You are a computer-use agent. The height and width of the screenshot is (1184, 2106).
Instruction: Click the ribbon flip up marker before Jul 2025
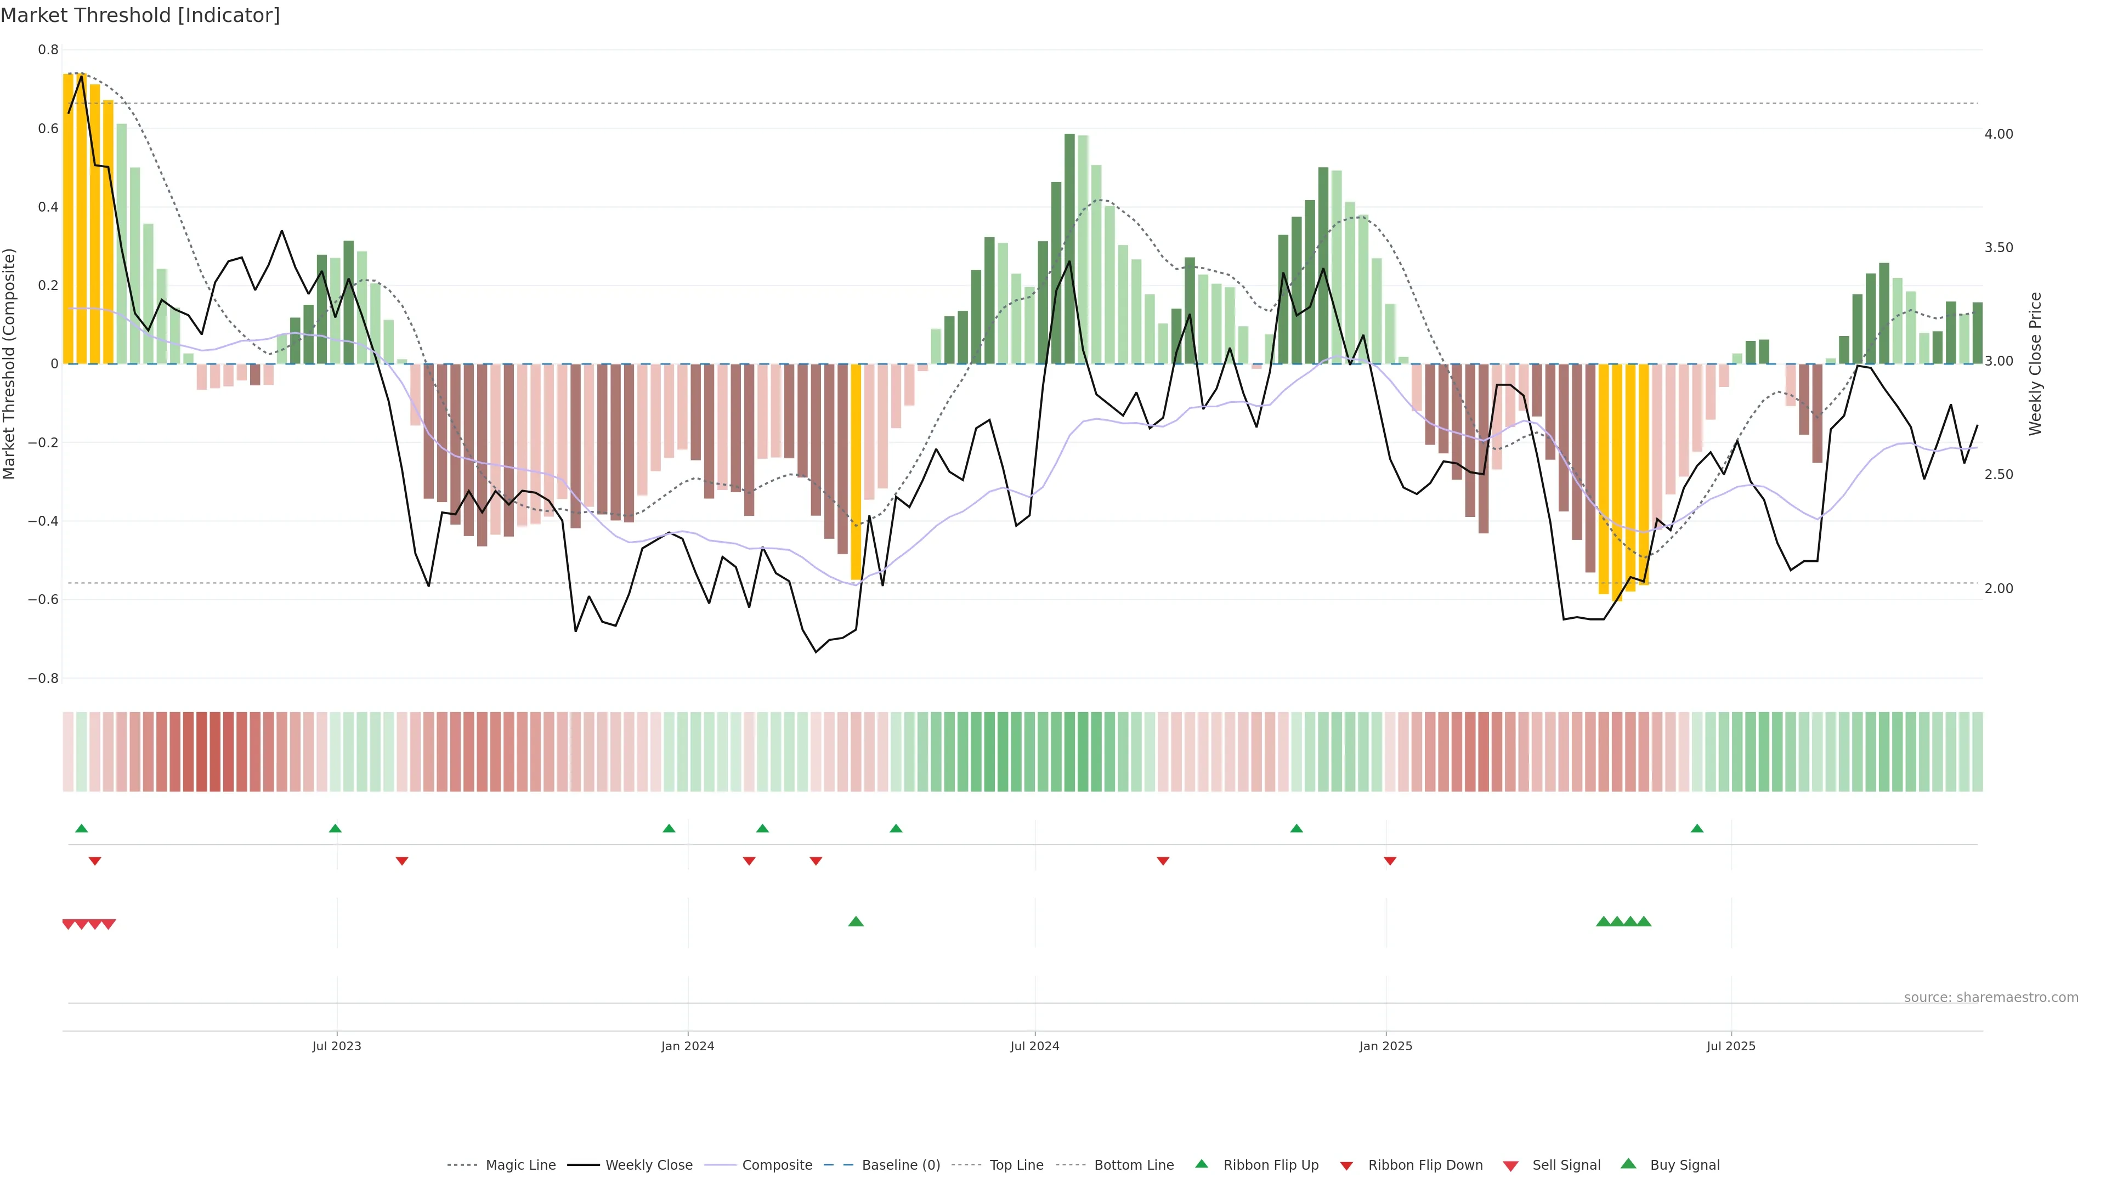pos(1697,829)
